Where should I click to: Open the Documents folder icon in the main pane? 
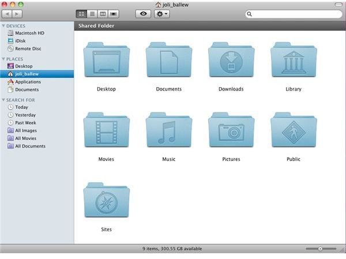pos(169,59)
